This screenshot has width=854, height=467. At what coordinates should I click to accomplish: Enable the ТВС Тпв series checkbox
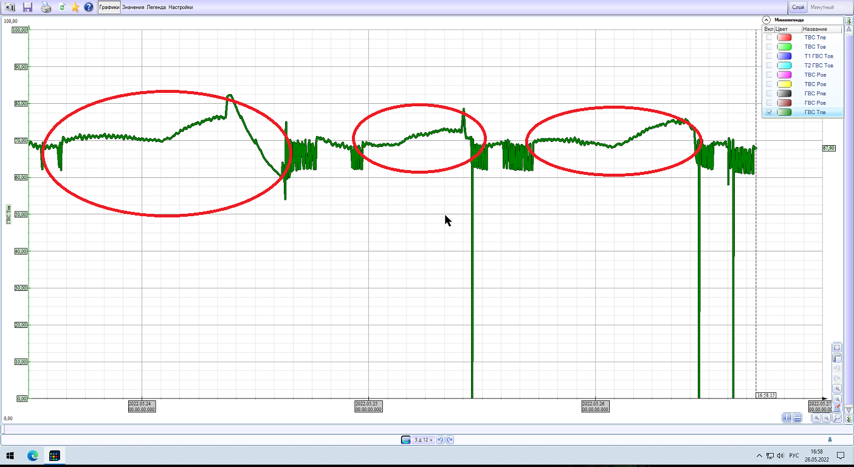coord(770,38)
